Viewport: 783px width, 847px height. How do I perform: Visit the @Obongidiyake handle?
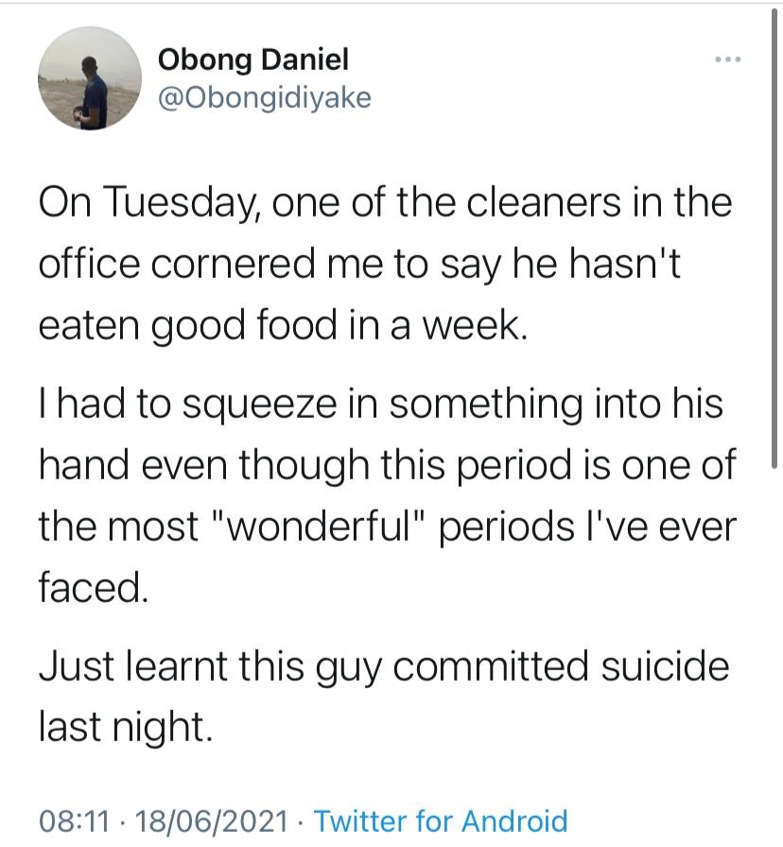[264, 97]
